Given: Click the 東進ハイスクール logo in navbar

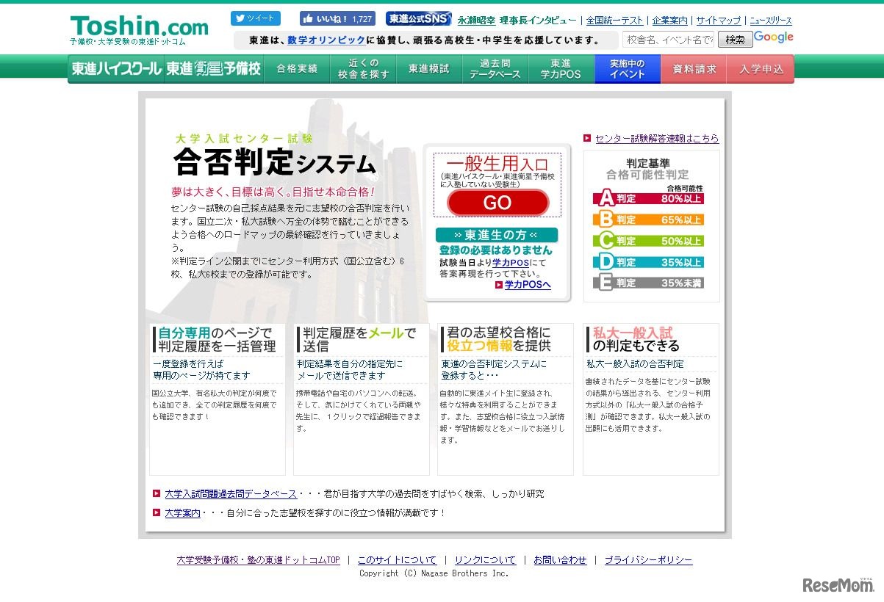Looking at the screenshot, I should [x=116, y=69].
